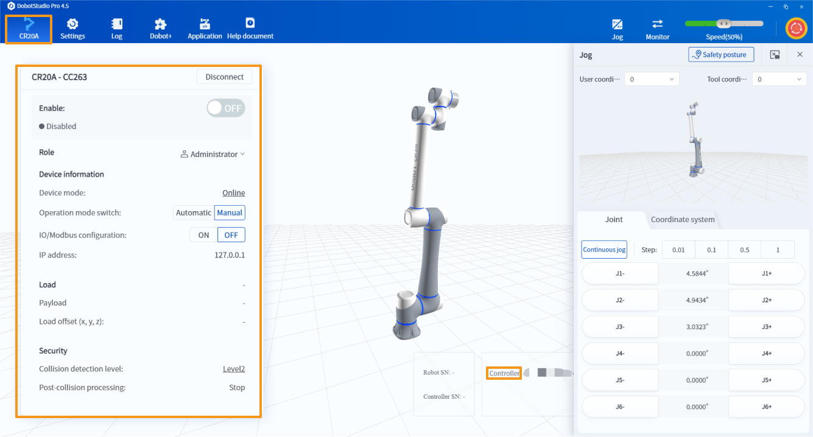Screen dimensions: 813x437
Task: Open the Log icon in toolbar
Action: [117, 24]
